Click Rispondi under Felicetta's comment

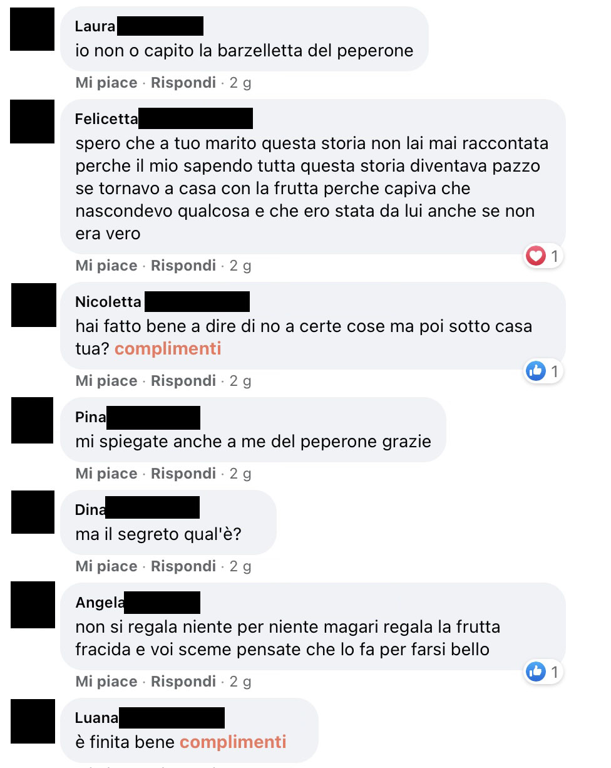(183, 266)
